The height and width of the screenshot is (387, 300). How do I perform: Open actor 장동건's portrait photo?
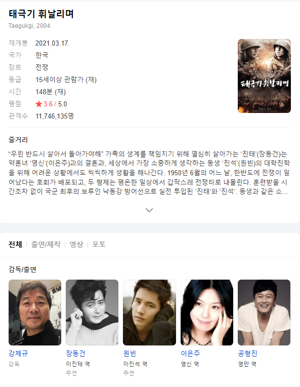[92, 313]
